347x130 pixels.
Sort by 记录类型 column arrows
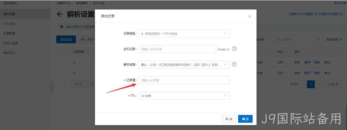88,52
